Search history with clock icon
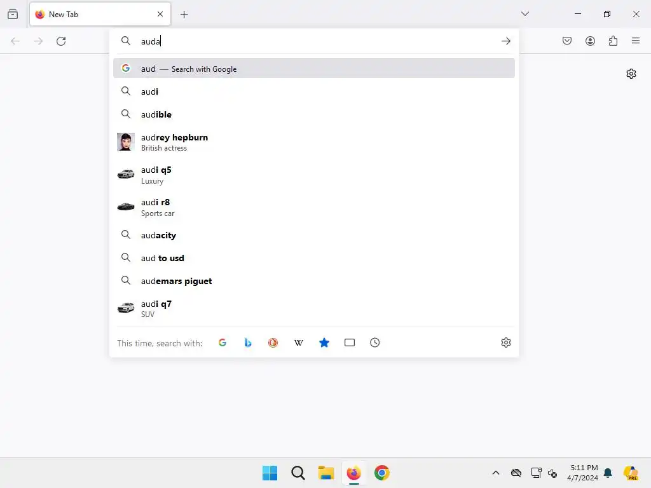Image resolution: width=651 pixels, height=488 pixels. tap(374, 342)
